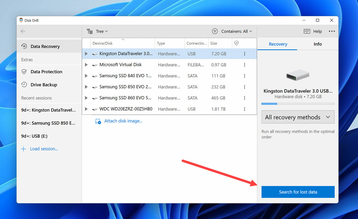
Task: Select Drive Backup in sidebar
Action: coord(49,84)
